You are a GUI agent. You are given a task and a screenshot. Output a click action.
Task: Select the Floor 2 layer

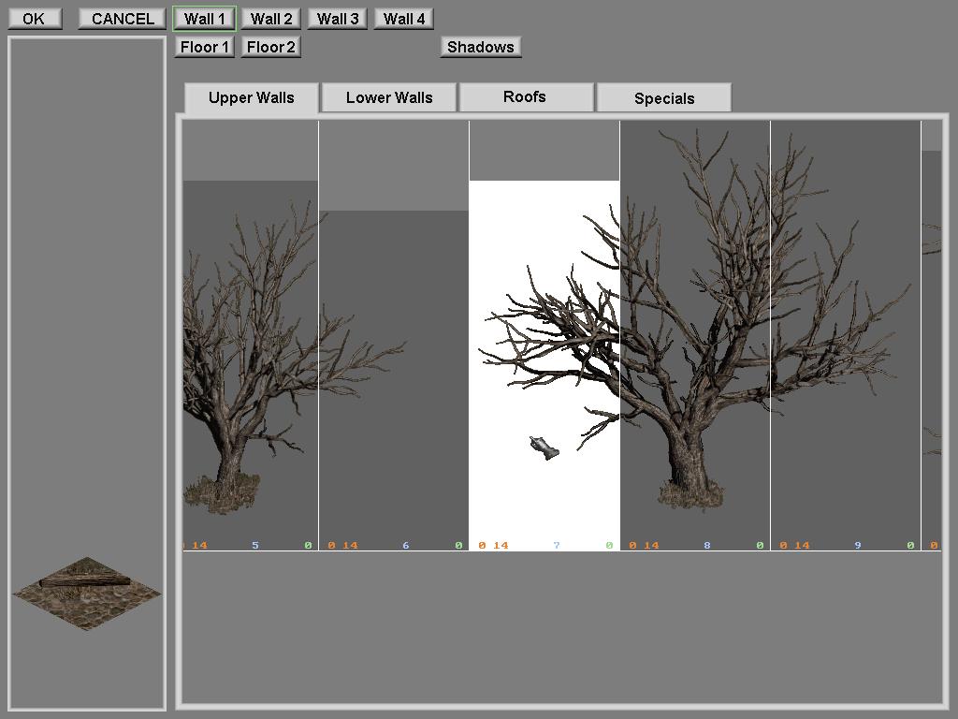(270, 47)
